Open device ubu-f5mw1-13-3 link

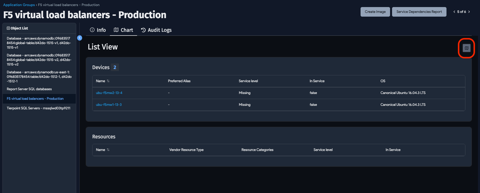(109, 105)
